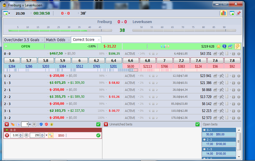Open the tools icon on the 0 - 0 row
The height and width of the screenshot is (161, 255).
[x=221, y=54]
